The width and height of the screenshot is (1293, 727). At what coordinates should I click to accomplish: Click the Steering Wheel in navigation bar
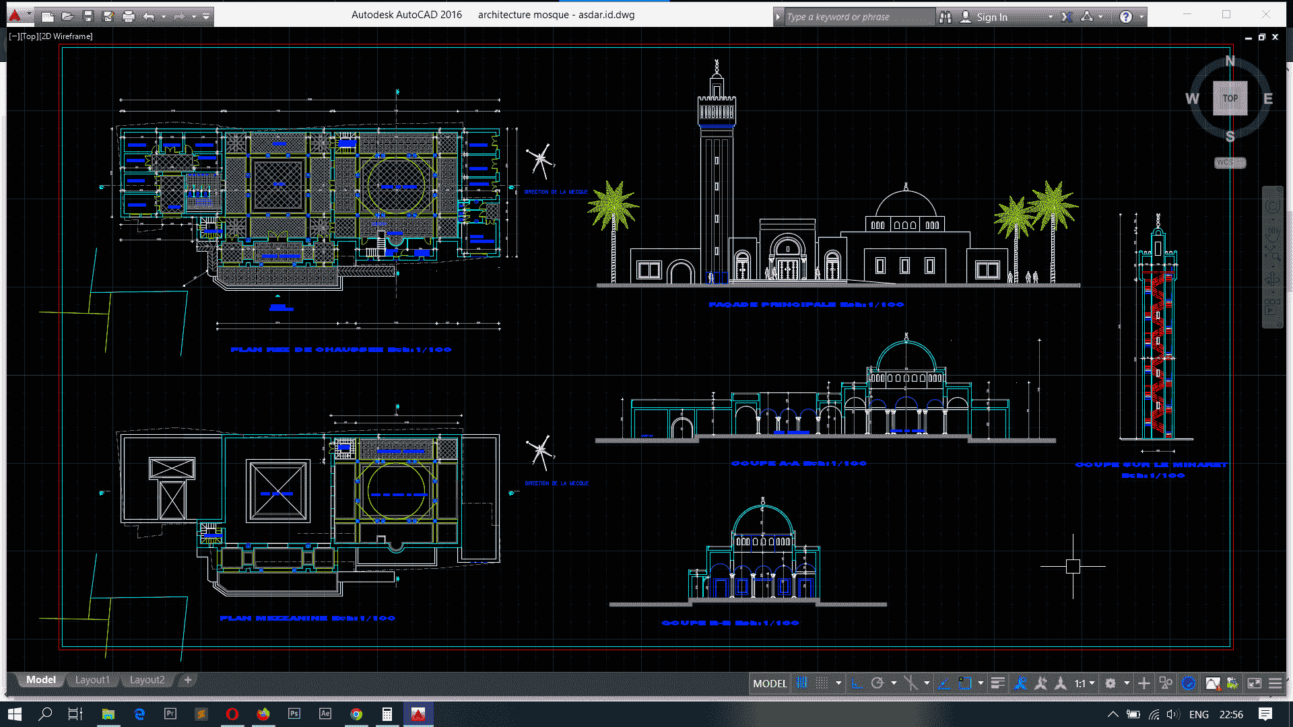click(x=1272, y=206)
